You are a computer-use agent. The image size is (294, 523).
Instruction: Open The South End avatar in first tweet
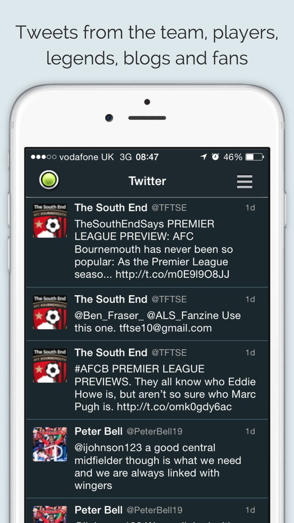pyautogui.click(x=50, y=221)
